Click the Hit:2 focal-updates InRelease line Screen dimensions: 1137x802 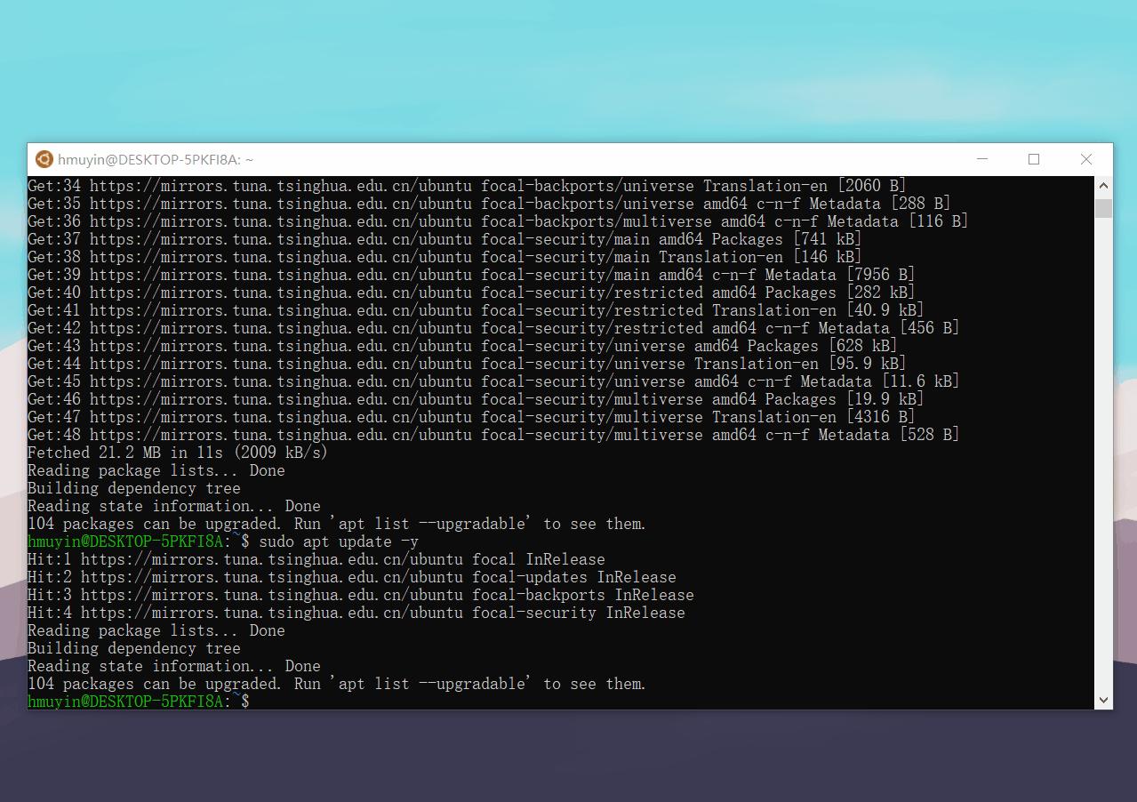point(352,577)
